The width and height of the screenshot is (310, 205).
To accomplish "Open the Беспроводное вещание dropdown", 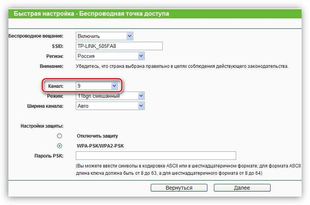I will 104,36.
